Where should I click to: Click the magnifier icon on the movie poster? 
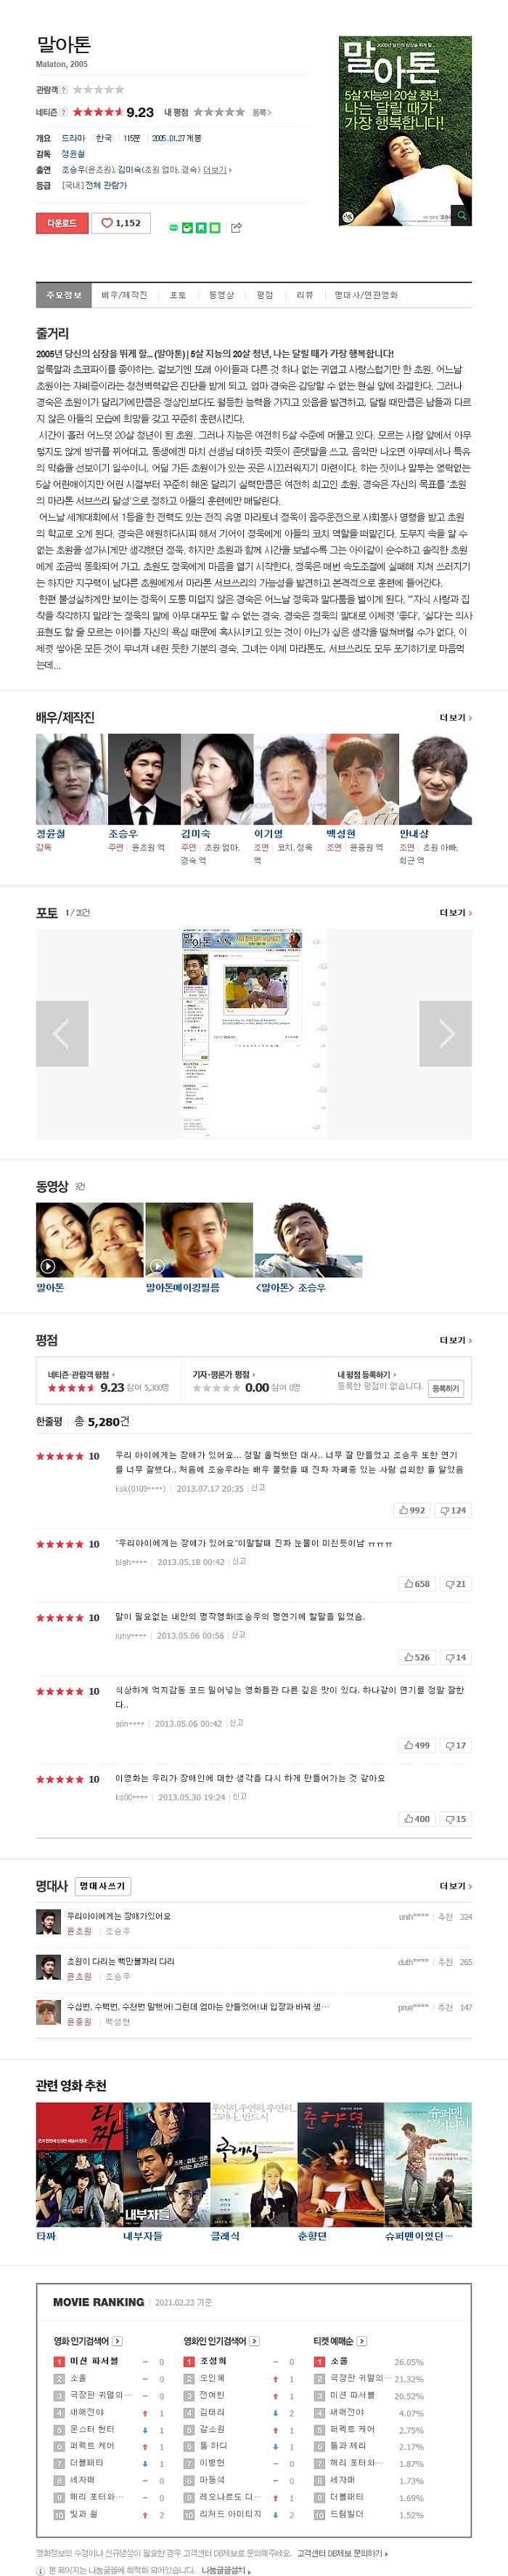(462, 214)
